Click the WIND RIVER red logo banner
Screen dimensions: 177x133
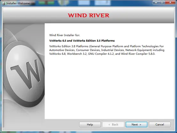[88, 15]
